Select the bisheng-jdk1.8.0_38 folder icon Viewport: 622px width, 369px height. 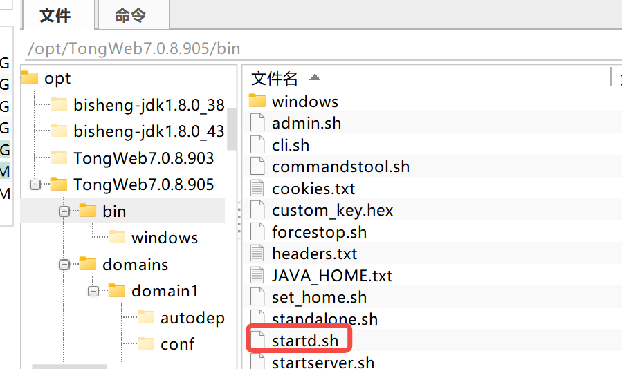coord(59,104)
